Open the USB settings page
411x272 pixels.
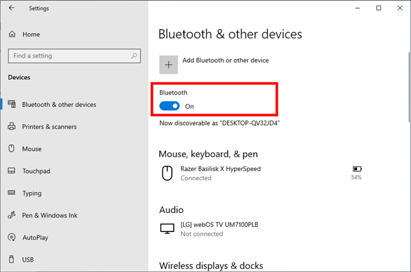pyautogui.click(x=28, y=260)
